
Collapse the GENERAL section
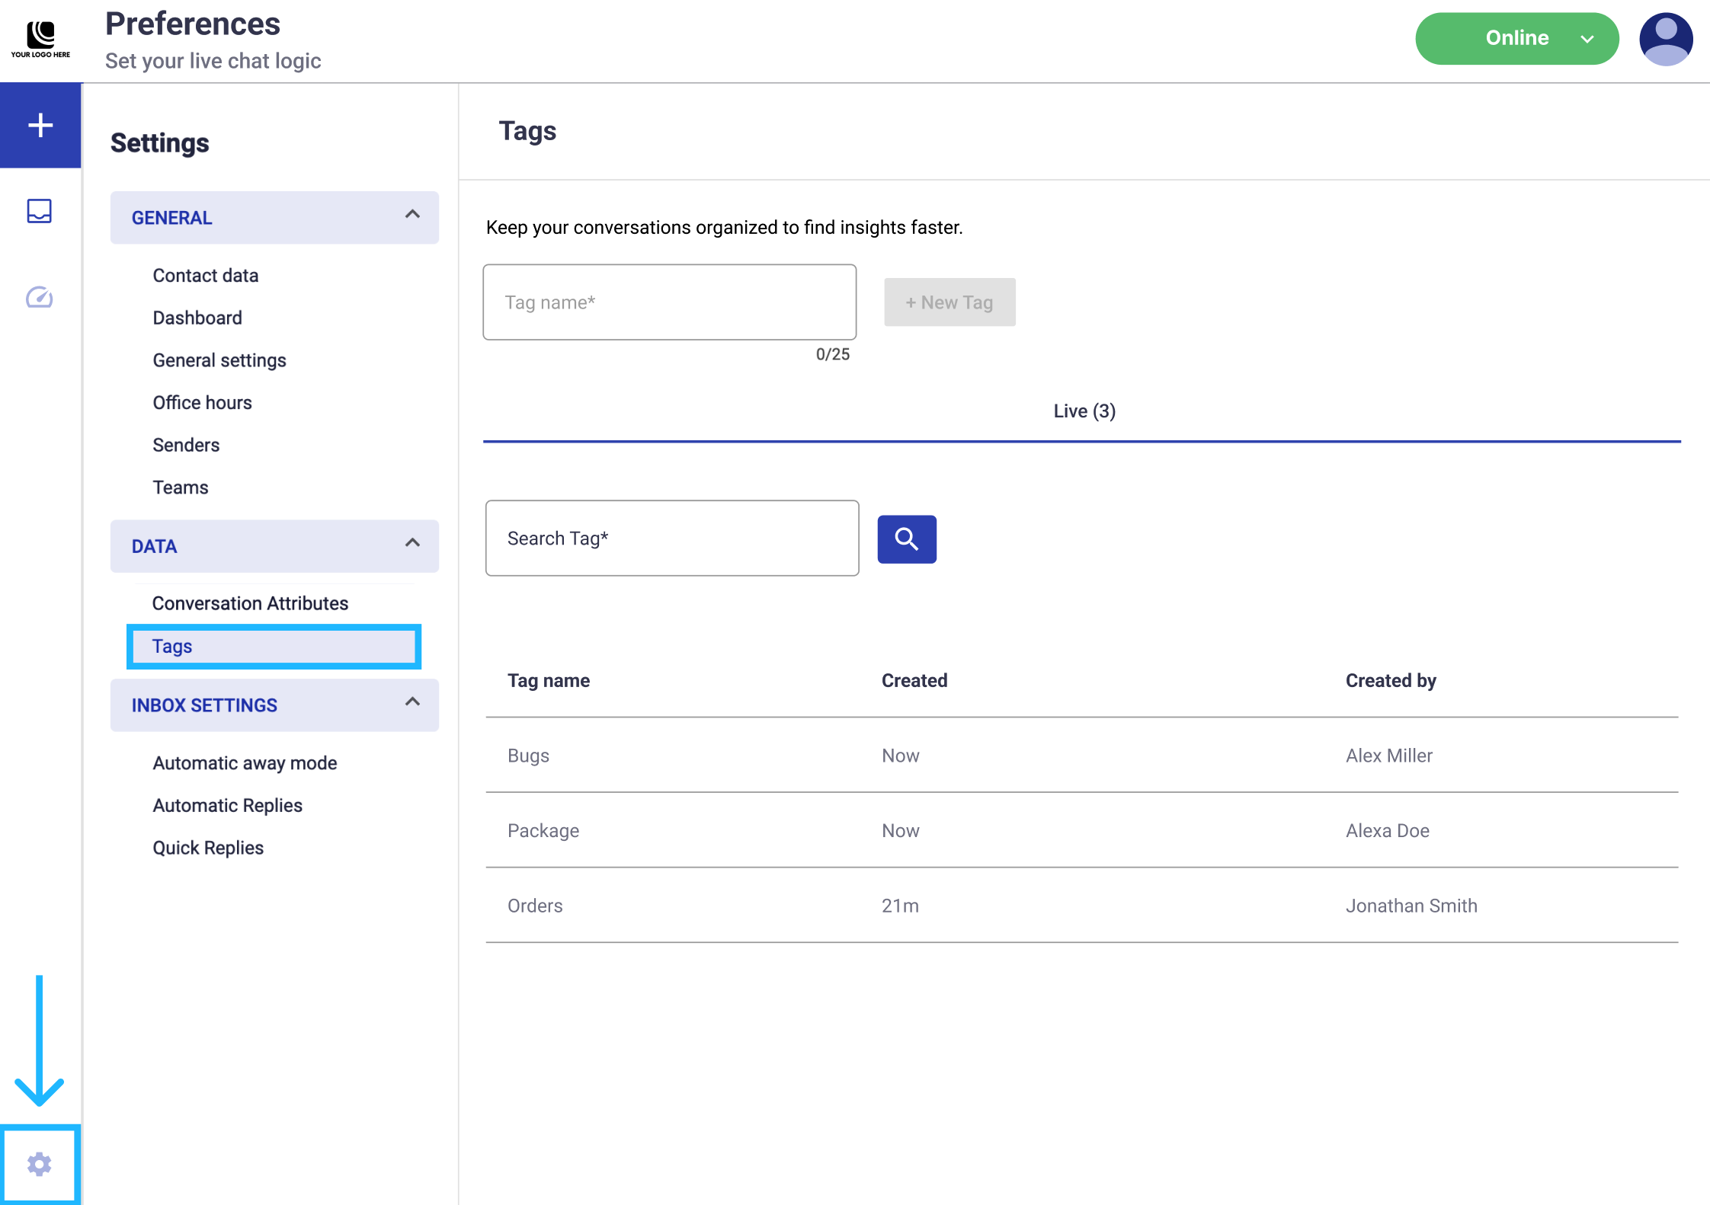coord(412,215)
